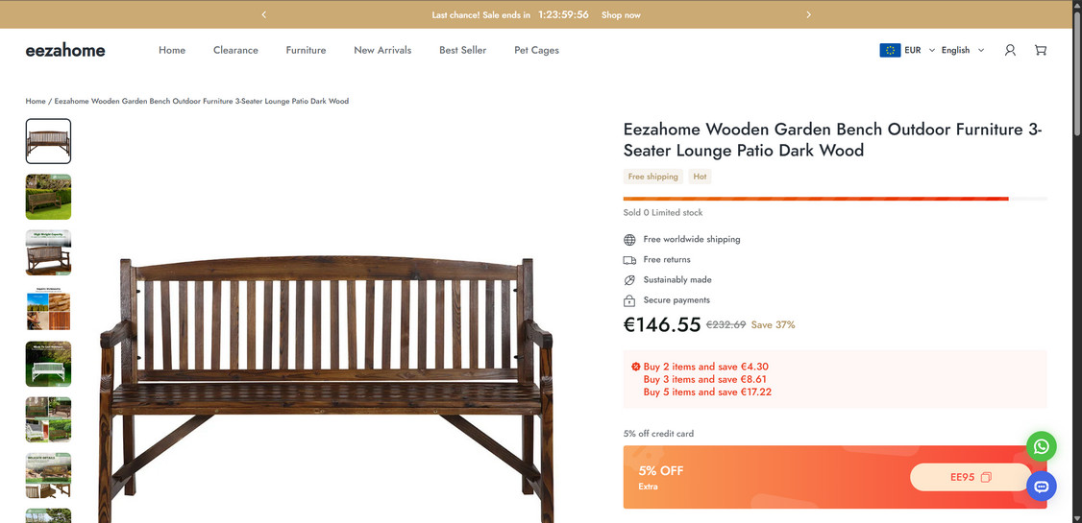Open the Furniture menu item
The image size is (1082, 523).
[x=306, y=50]
